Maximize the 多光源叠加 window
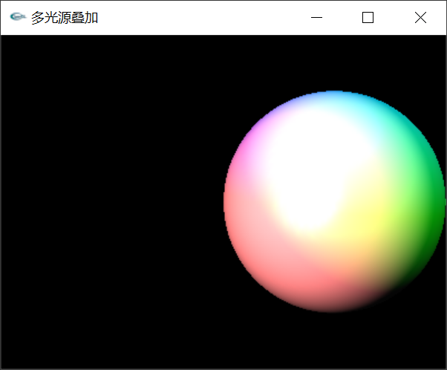 [x=368, y=18]
